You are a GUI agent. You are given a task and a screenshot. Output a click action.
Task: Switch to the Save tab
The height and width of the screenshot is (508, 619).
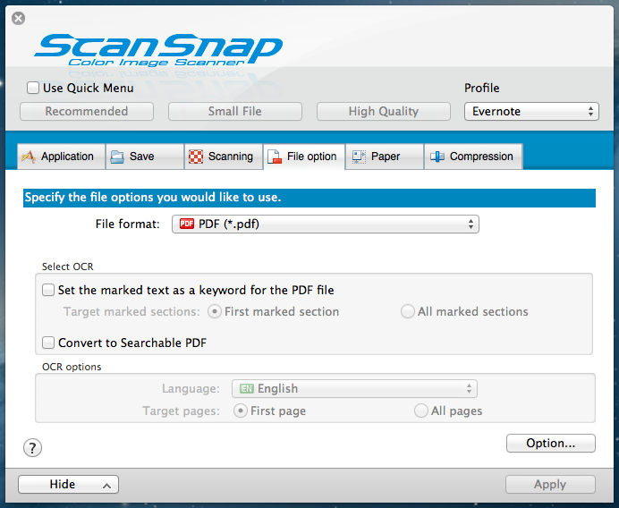(x=145, y=157)
